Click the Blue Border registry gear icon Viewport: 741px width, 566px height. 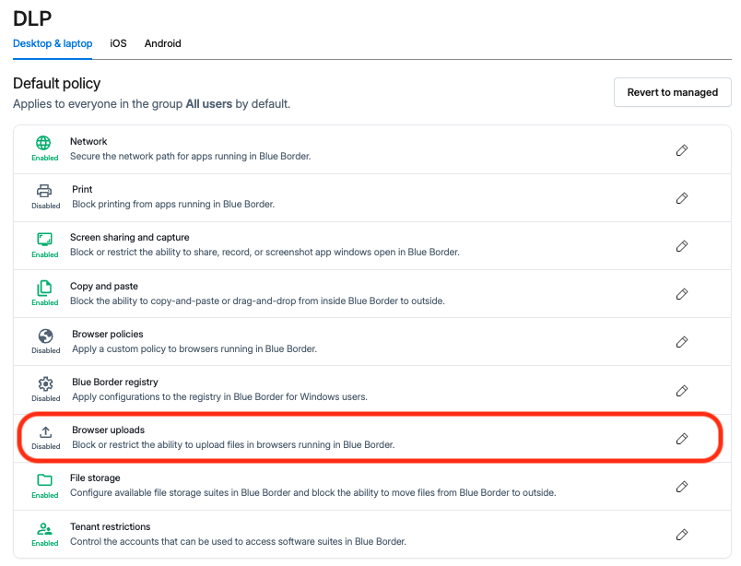click(45, 383)
